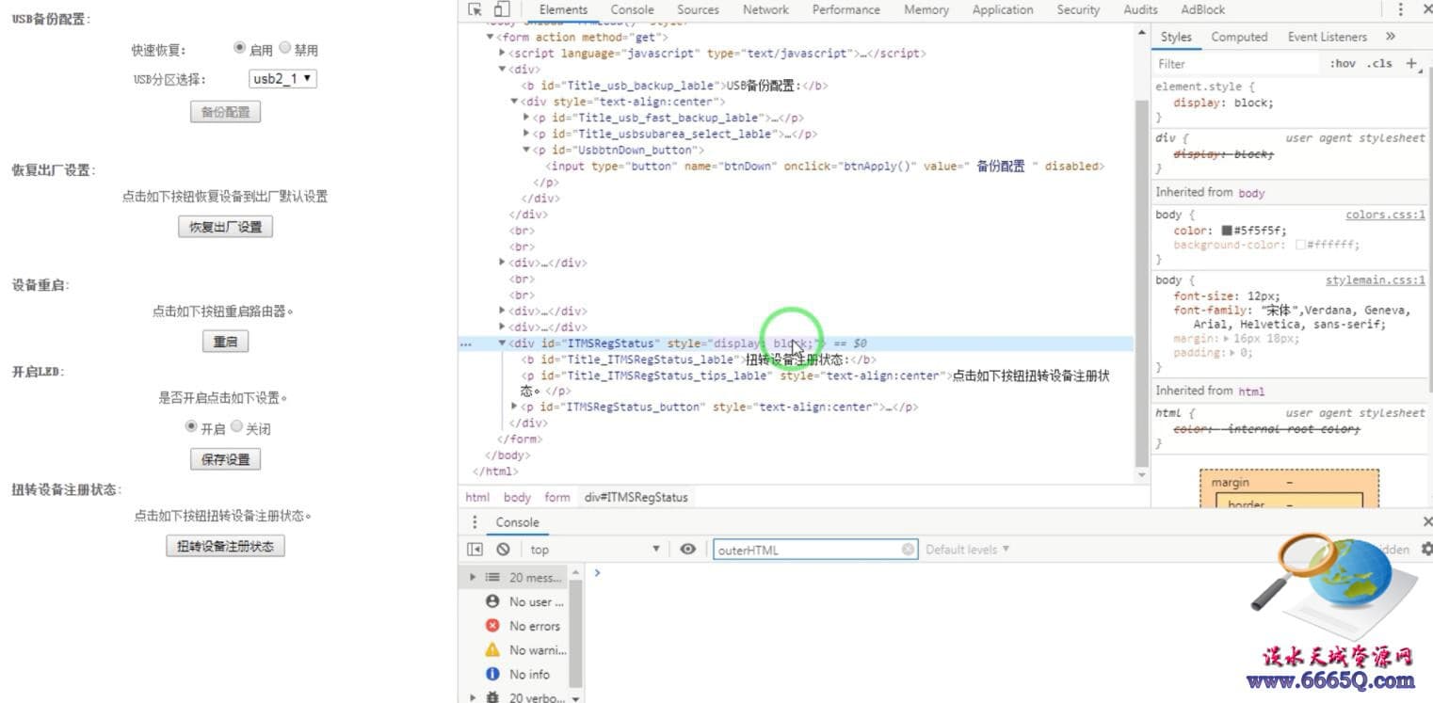Toggle the .cls class editor button
1433x703 pixels.
coord(1379,64)
